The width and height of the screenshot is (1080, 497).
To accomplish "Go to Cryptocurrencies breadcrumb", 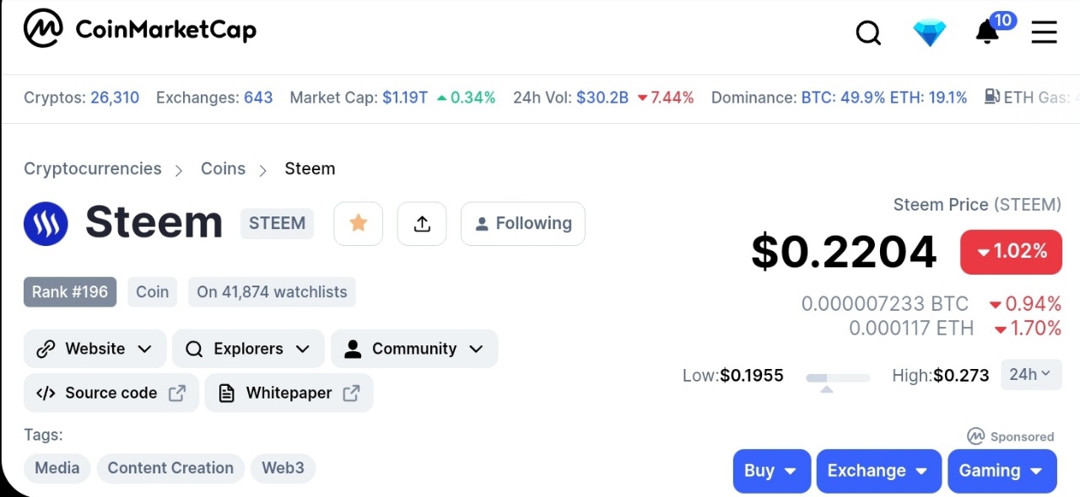I will pyautogui.click(x=93, y=168).
